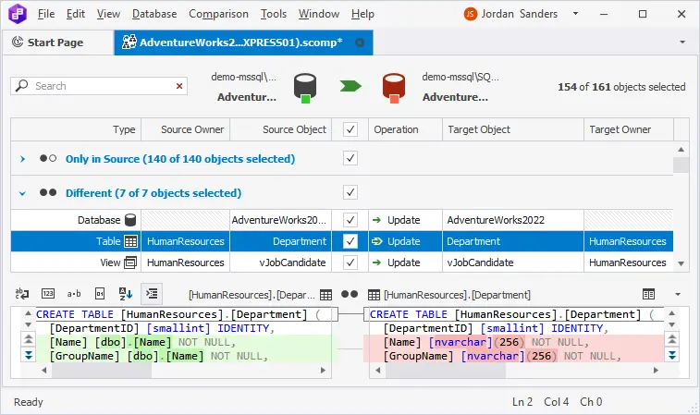Switch to the Start Page tab
The width and height of the screenshot is (700, 415).
(x=55, y=43)
